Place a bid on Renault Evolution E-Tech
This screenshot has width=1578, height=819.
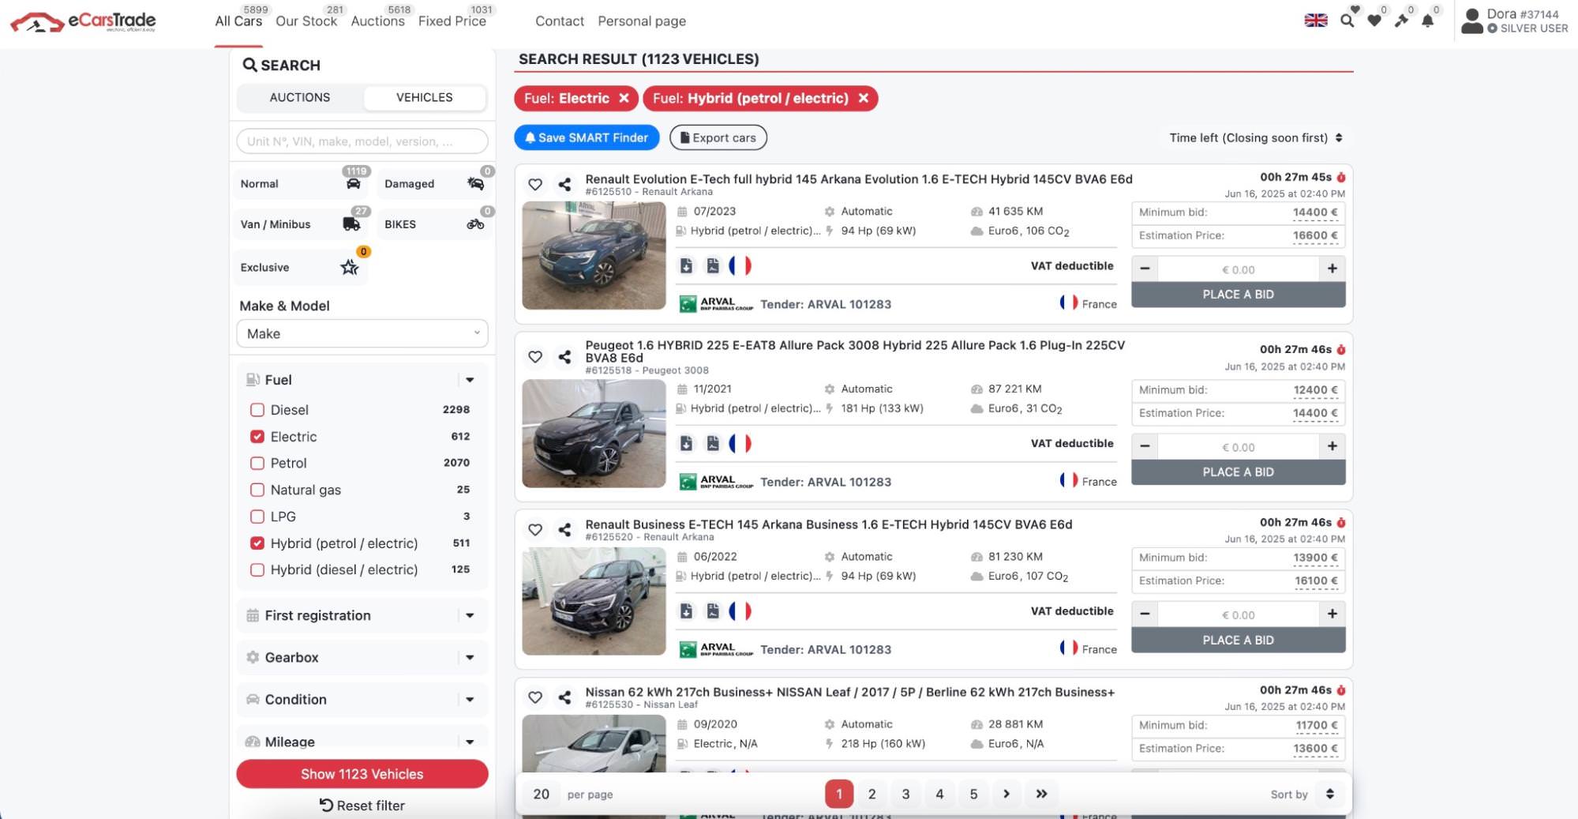(x=1238, y=295)
